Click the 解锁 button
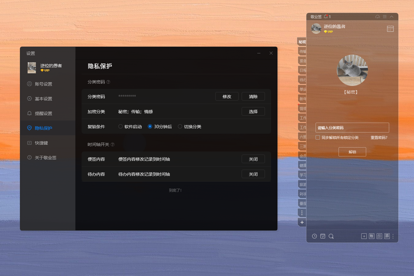This screenshot has width=414, height=276. (352, 151)
